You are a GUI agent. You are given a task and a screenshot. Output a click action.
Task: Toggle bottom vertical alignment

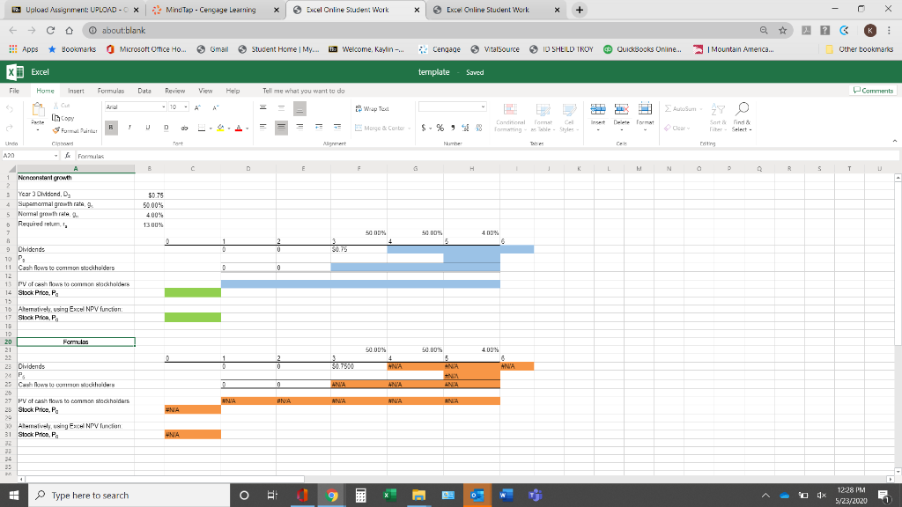click(299, 108)
